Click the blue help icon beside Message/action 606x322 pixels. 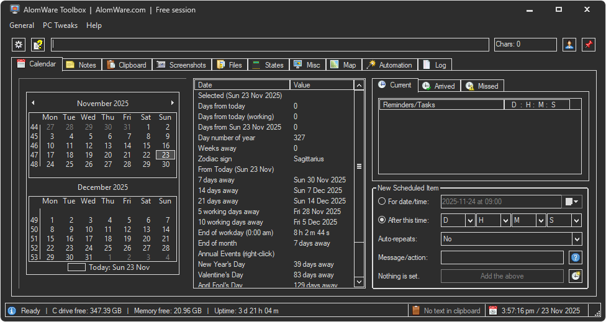(576, 257)
